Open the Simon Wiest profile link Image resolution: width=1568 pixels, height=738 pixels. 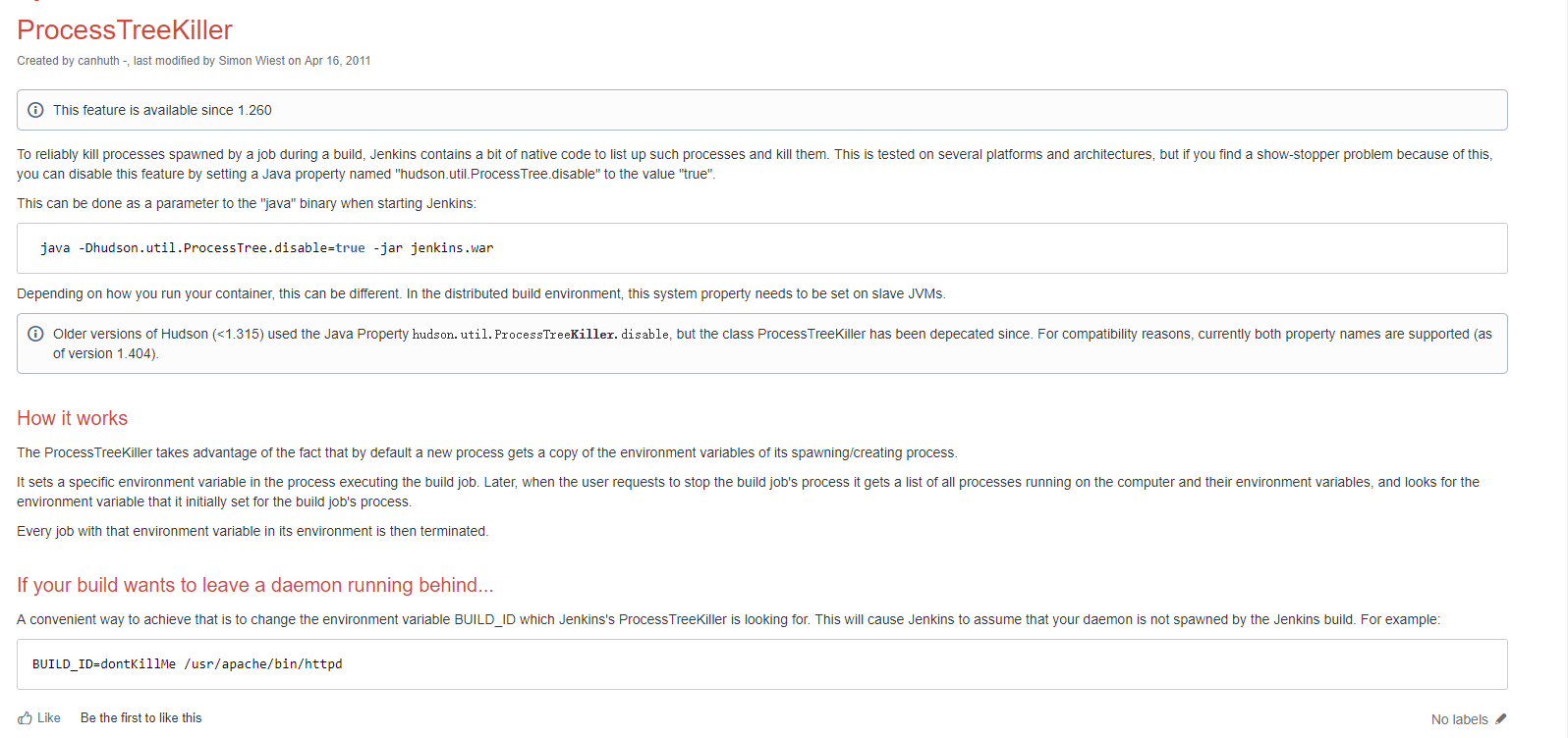252,61
